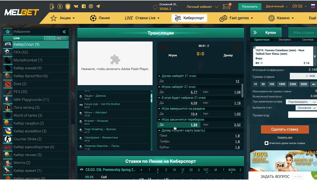Image resolution: width=317 pixels, height=180 pixels.
Task: Click the Удалить все link
Action: (285, 138)
